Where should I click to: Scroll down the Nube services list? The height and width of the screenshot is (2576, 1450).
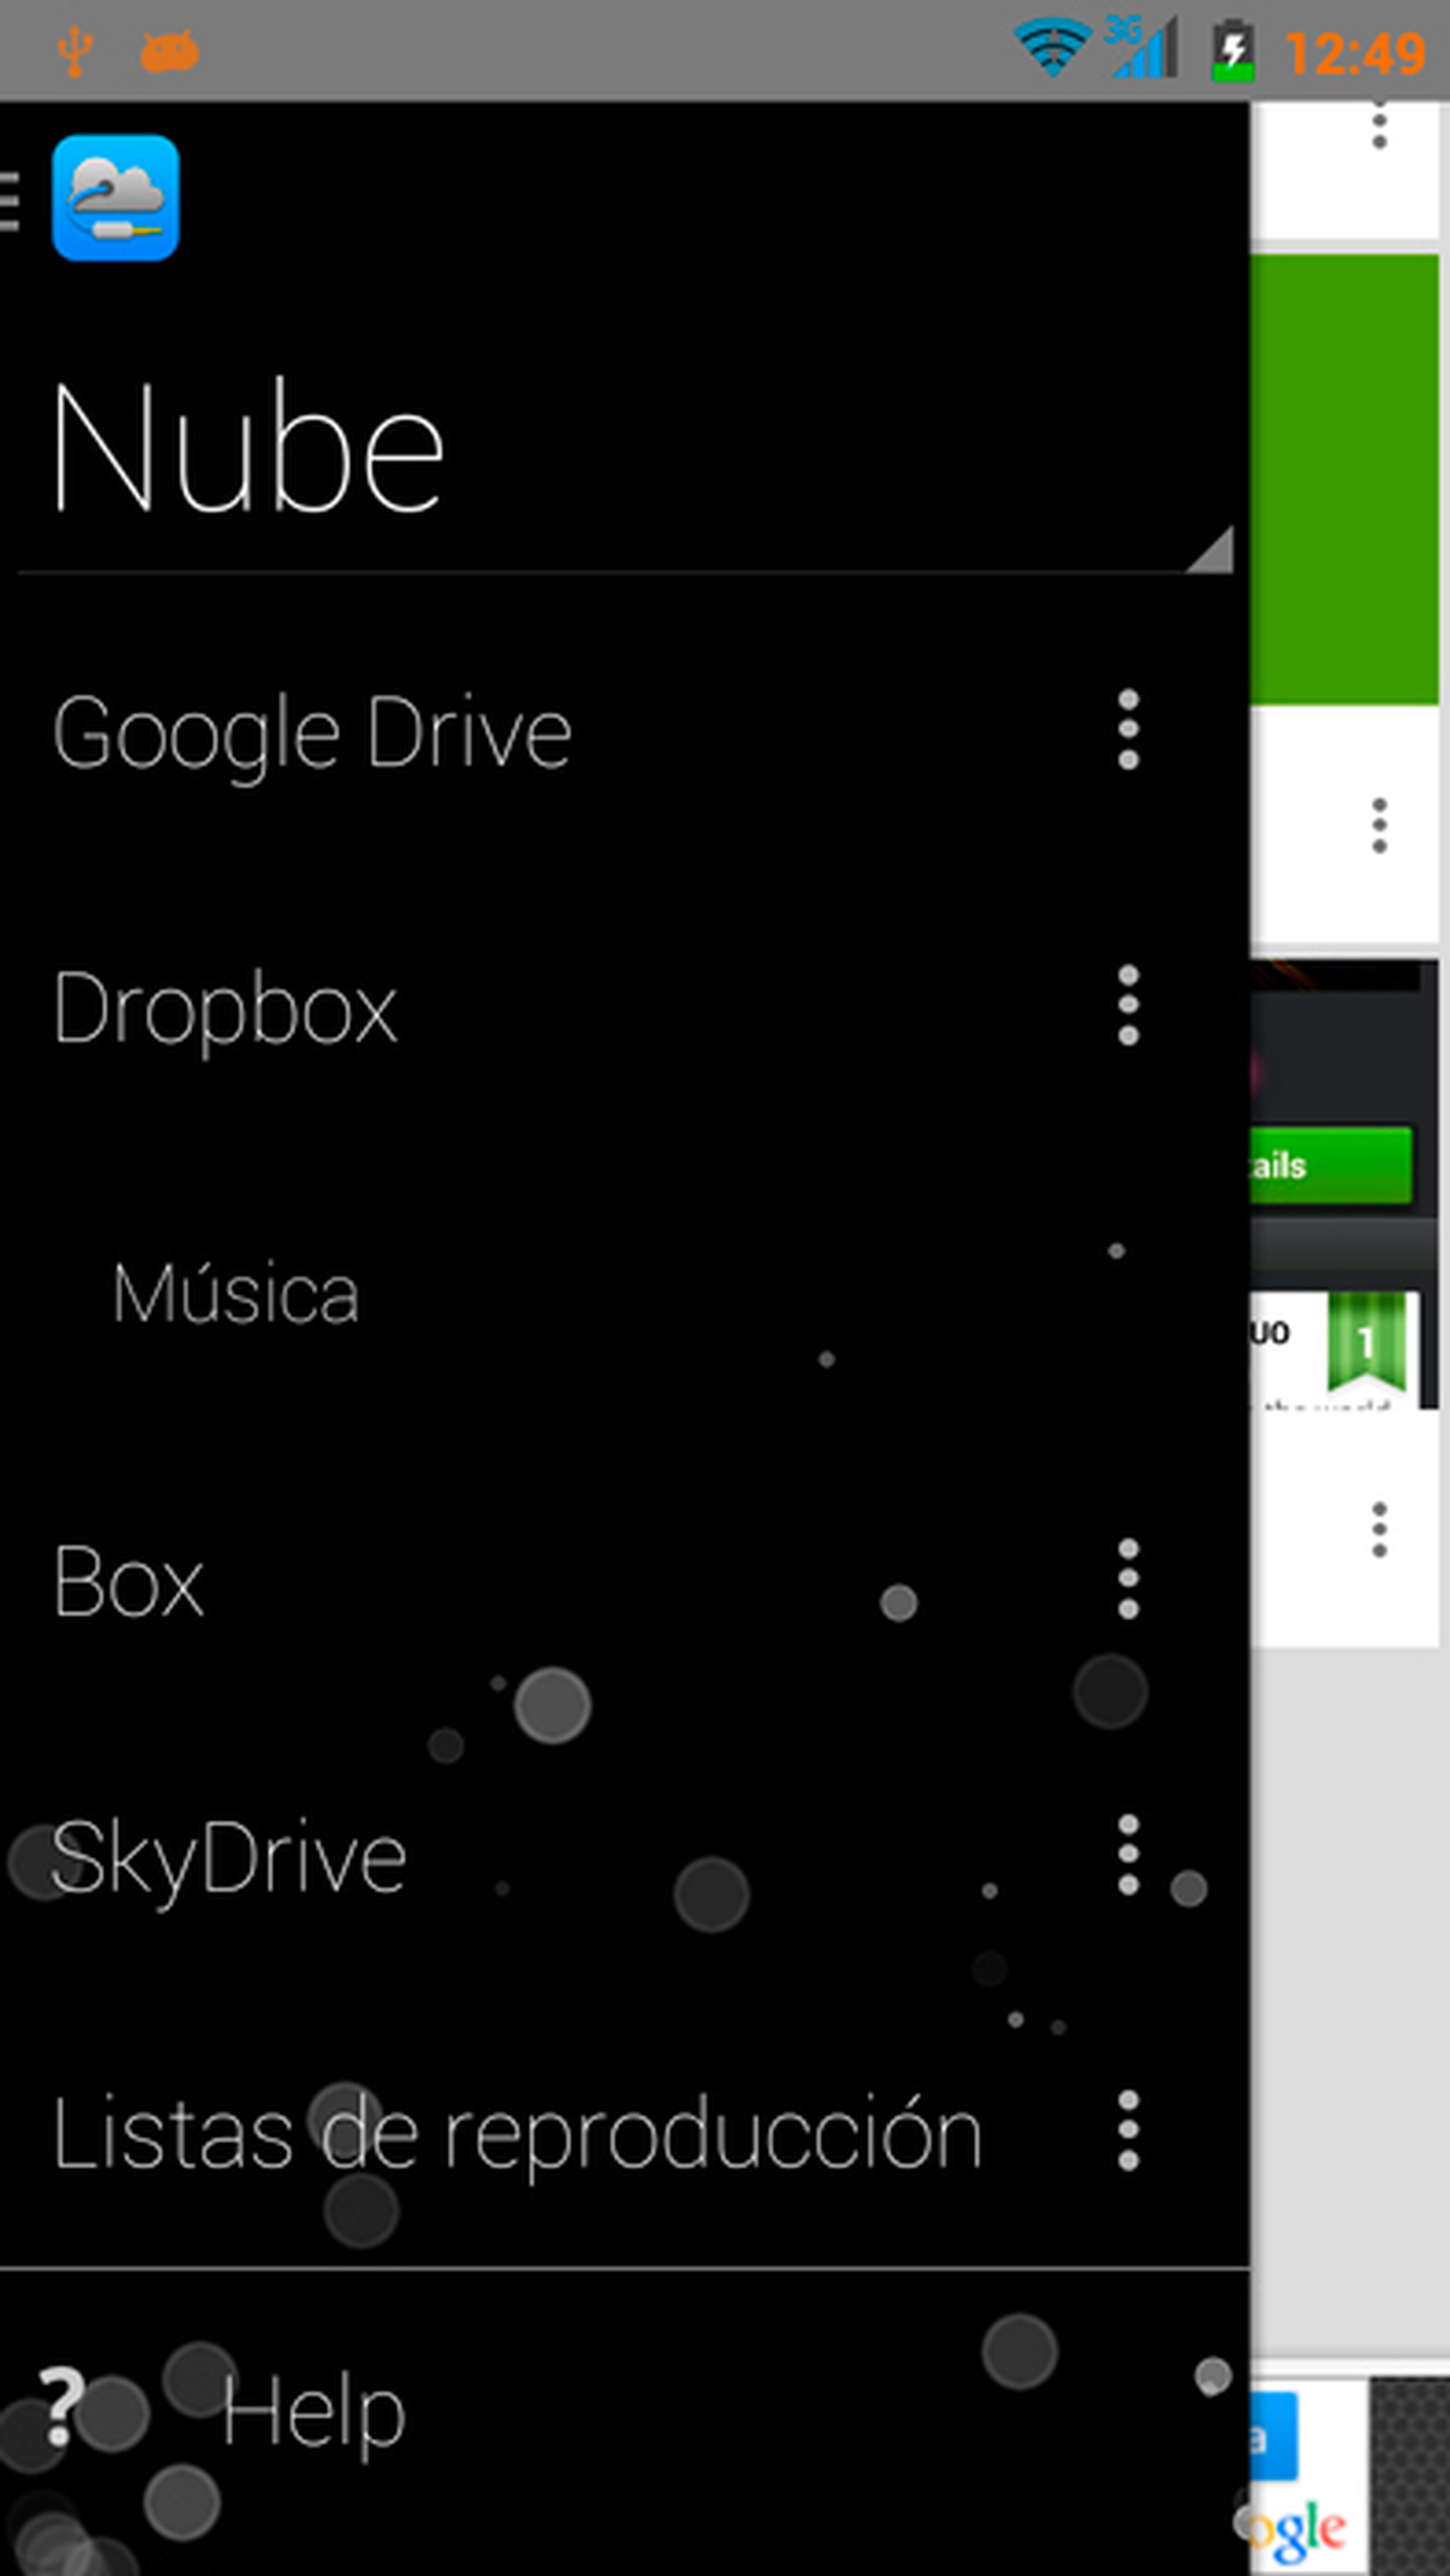619,1415
